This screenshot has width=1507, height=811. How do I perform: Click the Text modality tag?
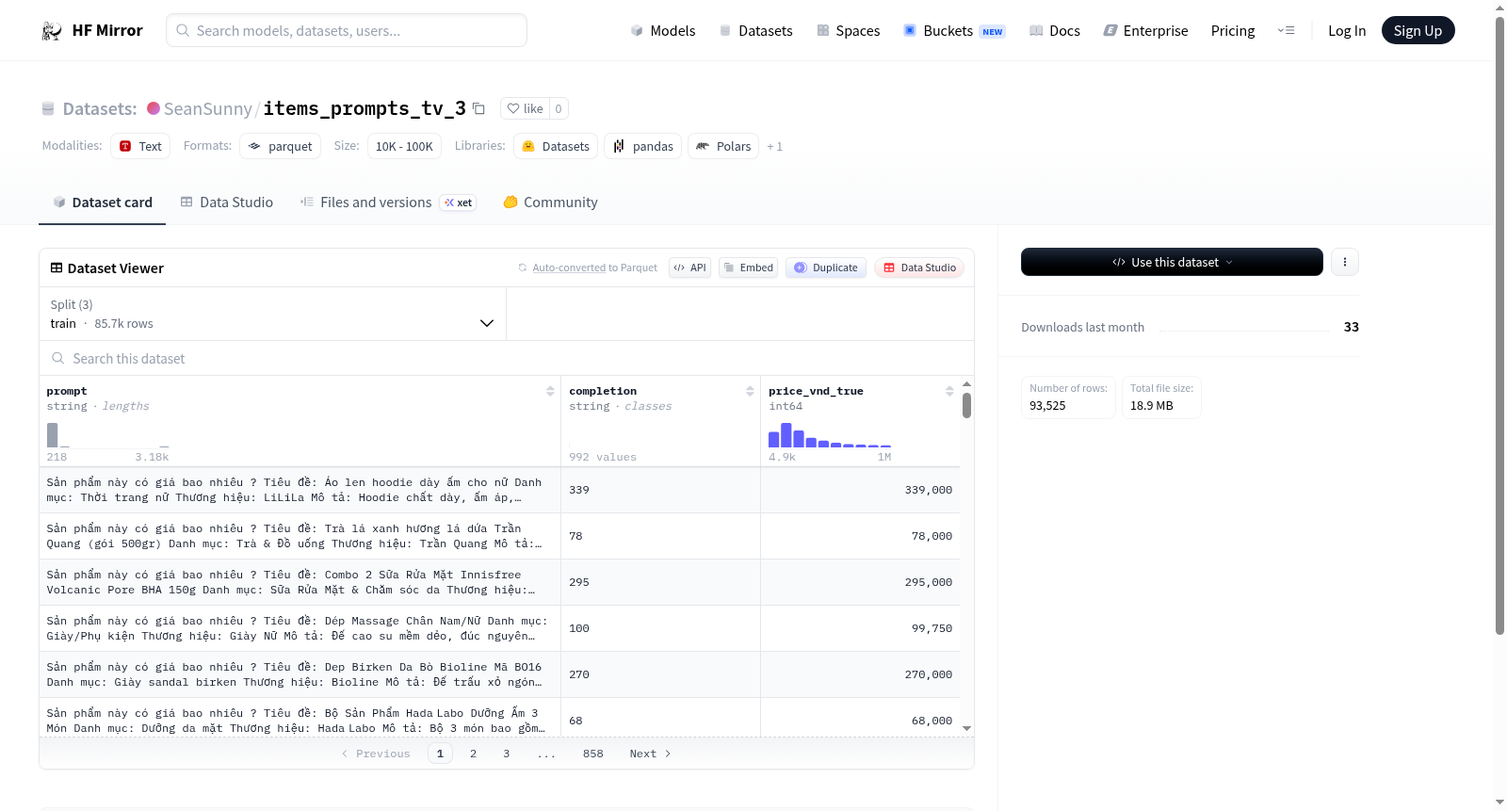pos(140,146)
